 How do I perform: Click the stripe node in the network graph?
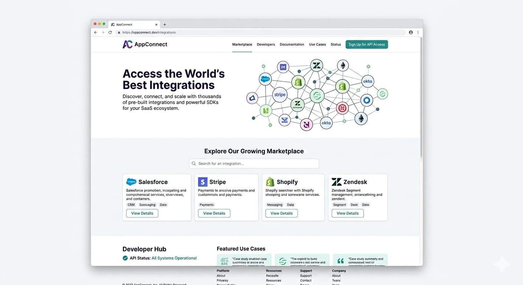point(280,95)
